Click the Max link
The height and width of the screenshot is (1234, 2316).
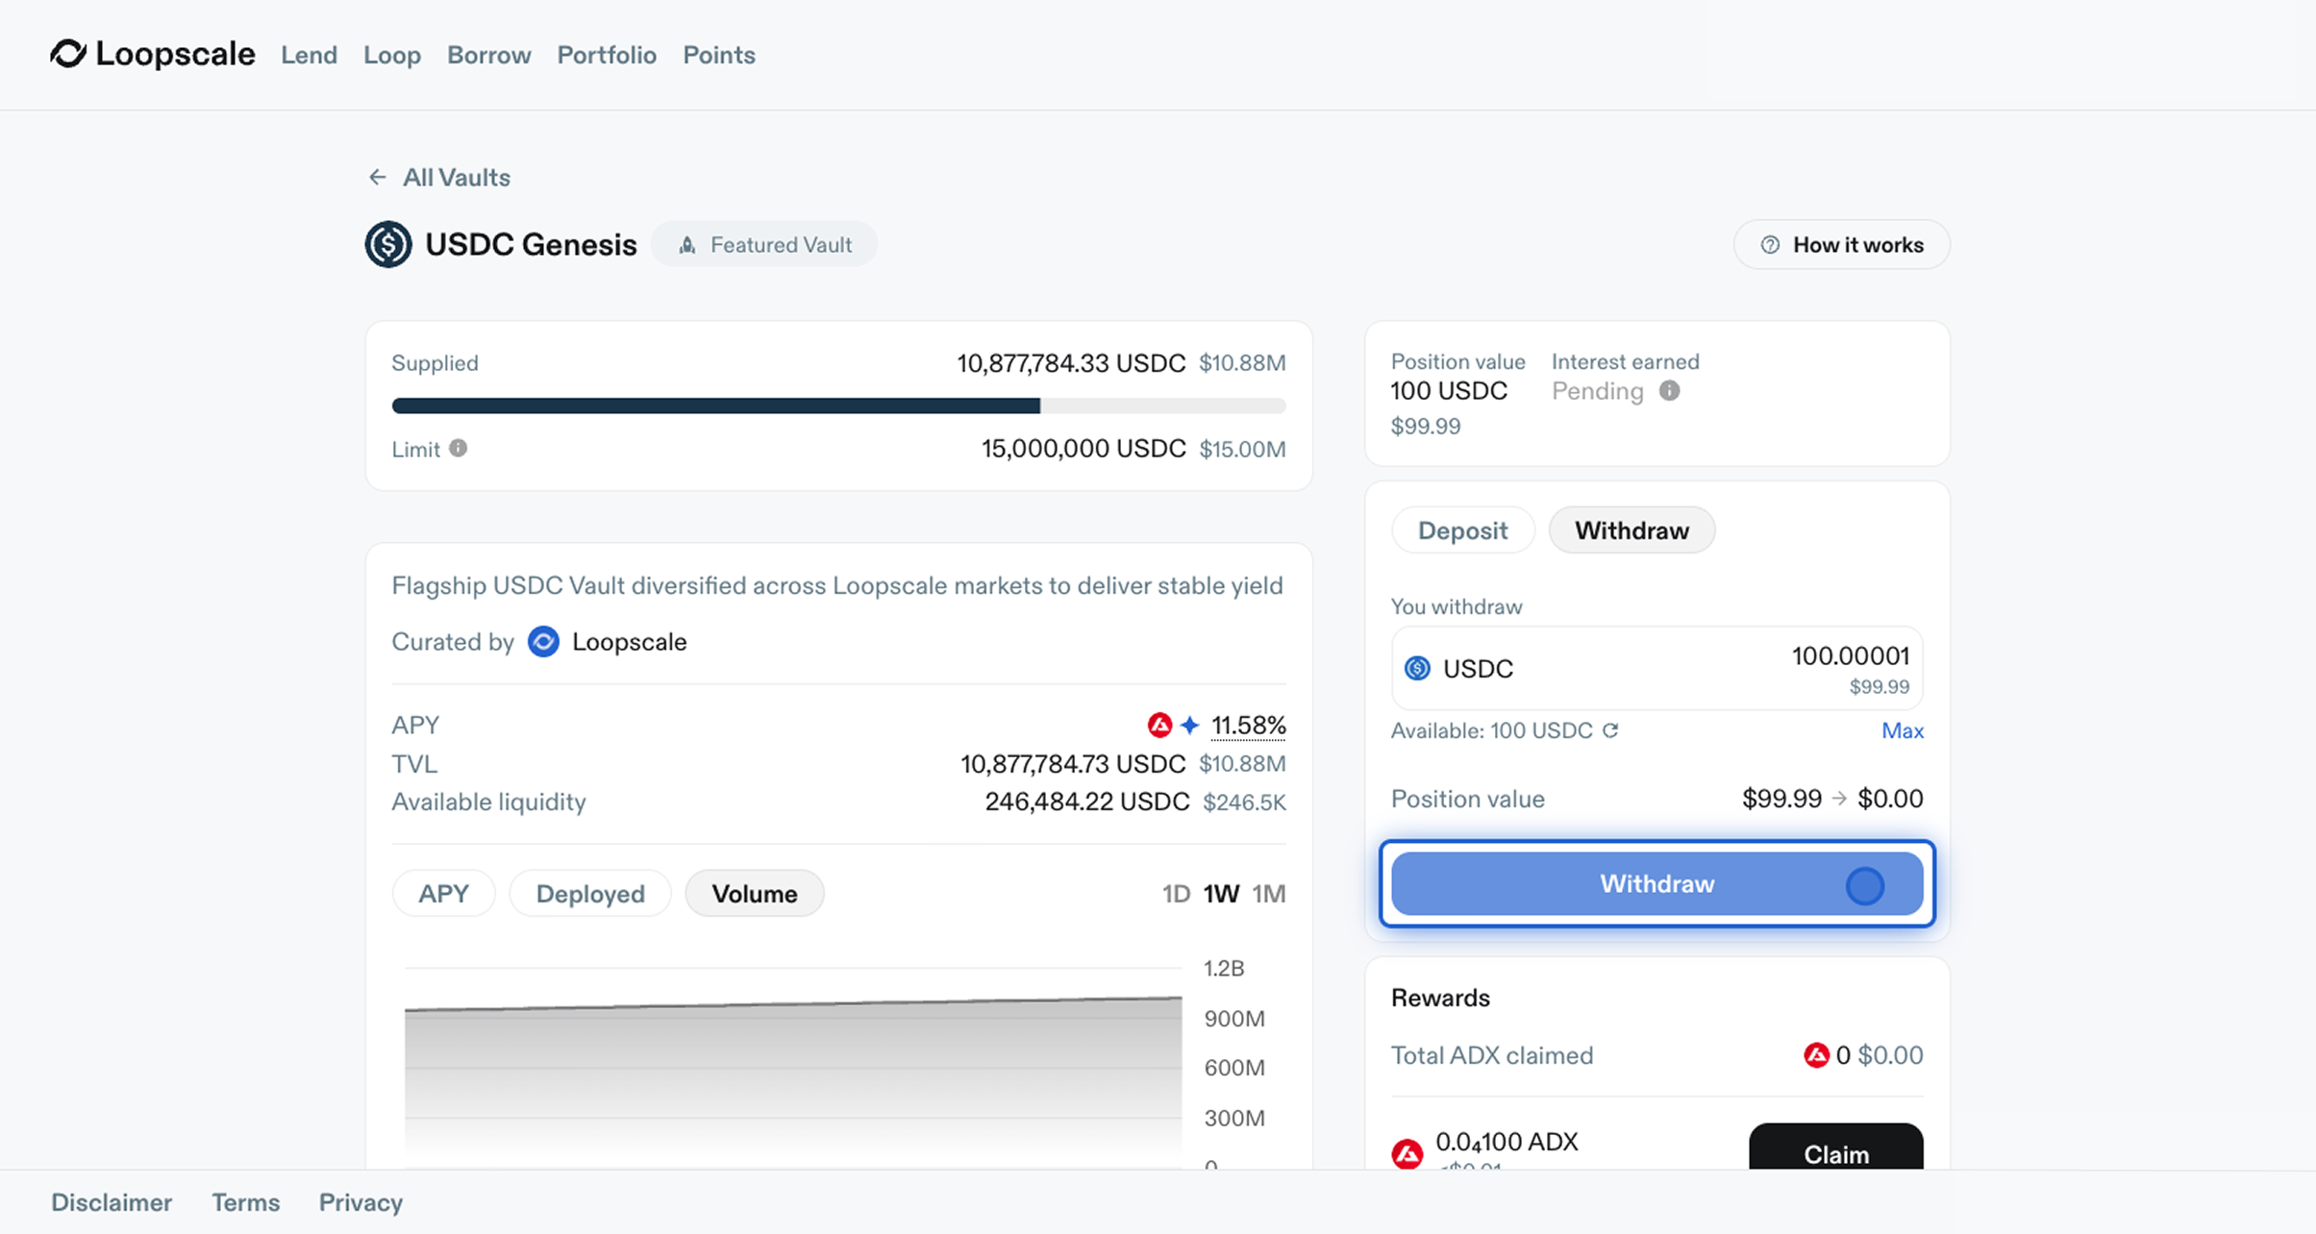tap(1902, 730)
